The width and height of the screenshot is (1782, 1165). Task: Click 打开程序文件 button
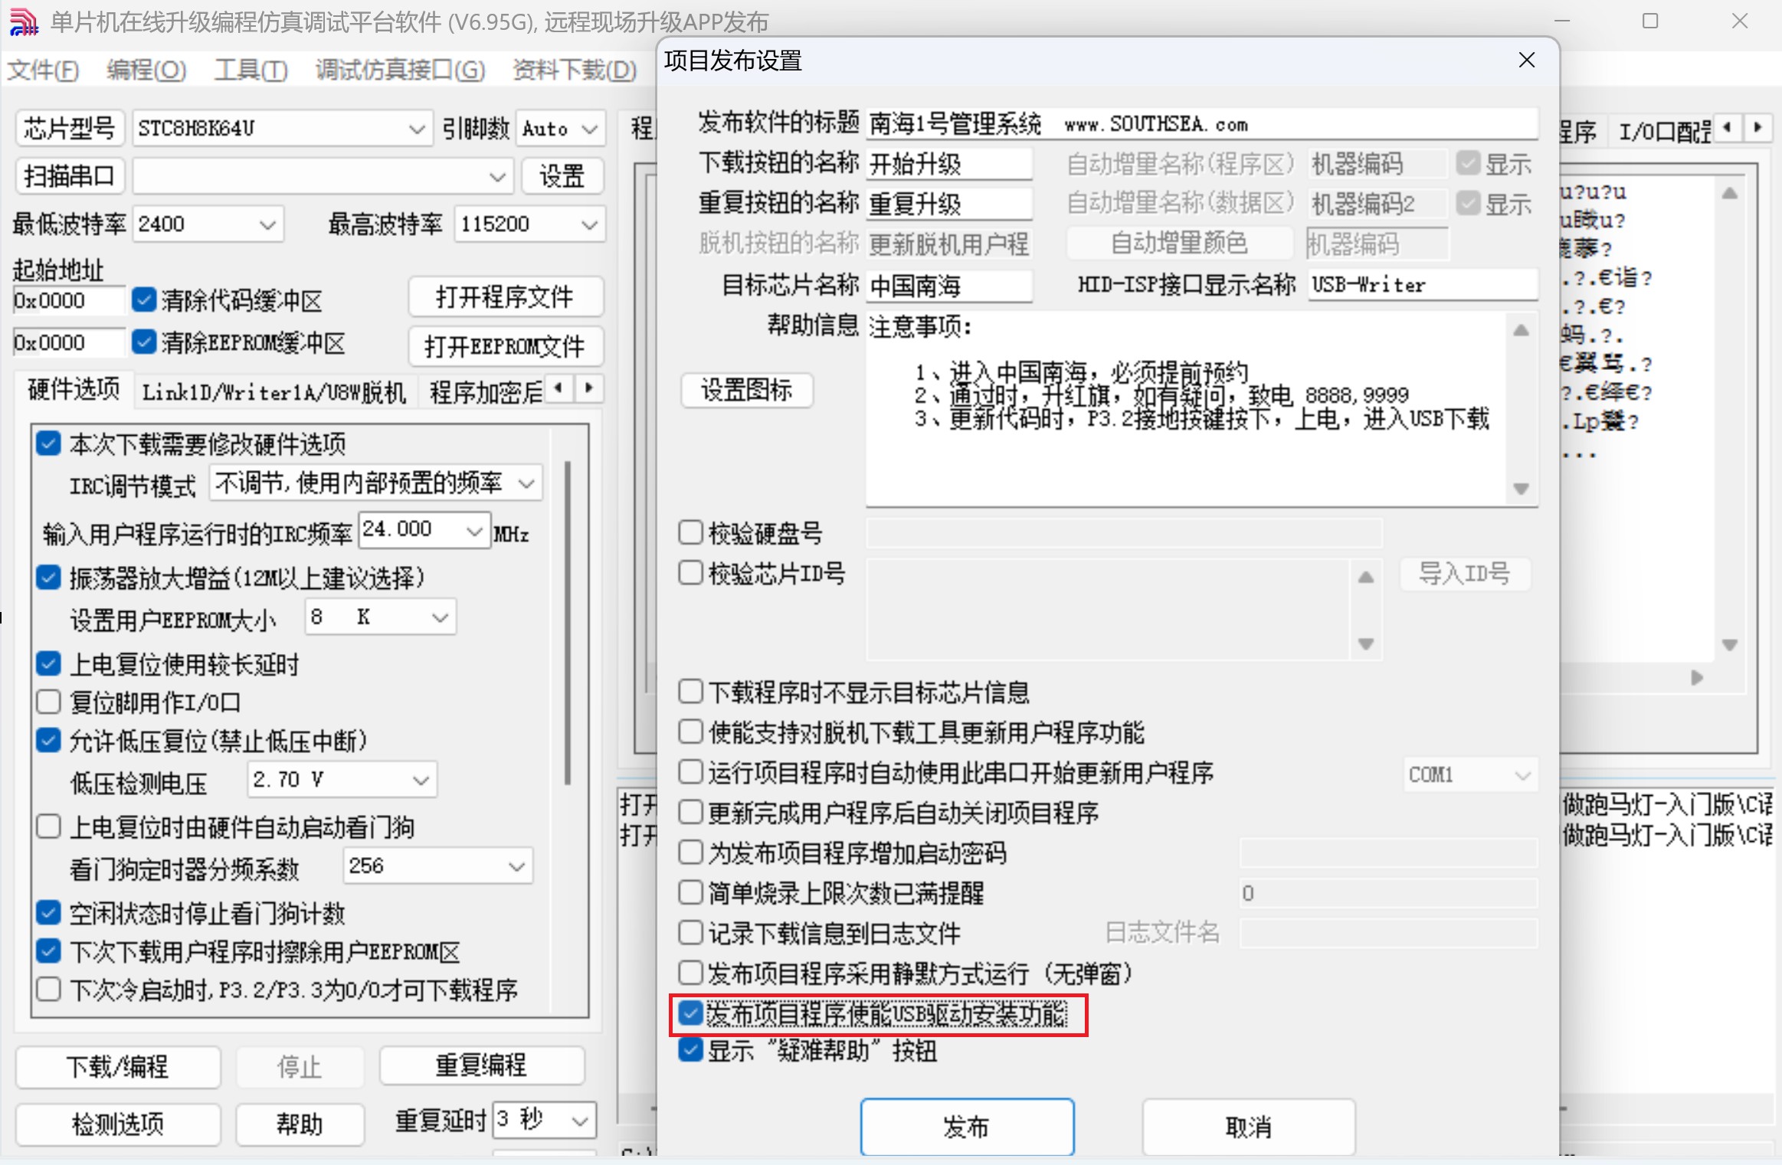(505, 296)
